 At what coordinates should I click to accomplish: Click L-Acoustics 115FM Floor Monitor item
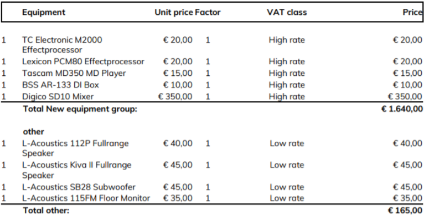86,198
